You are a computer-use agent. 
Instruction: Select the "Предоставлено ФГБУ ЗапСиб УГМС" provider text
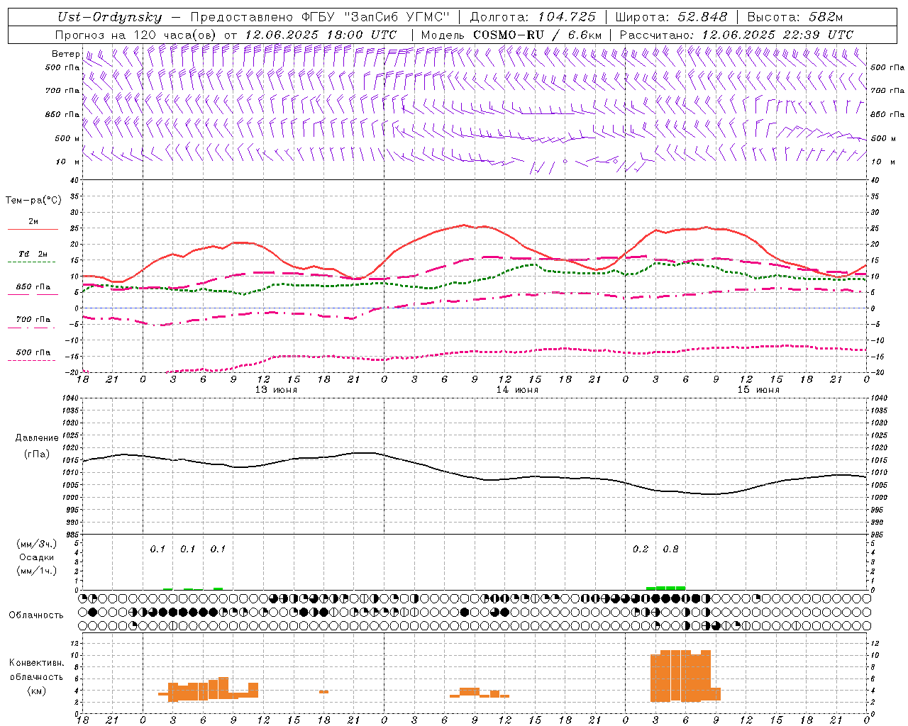[320, 17]
